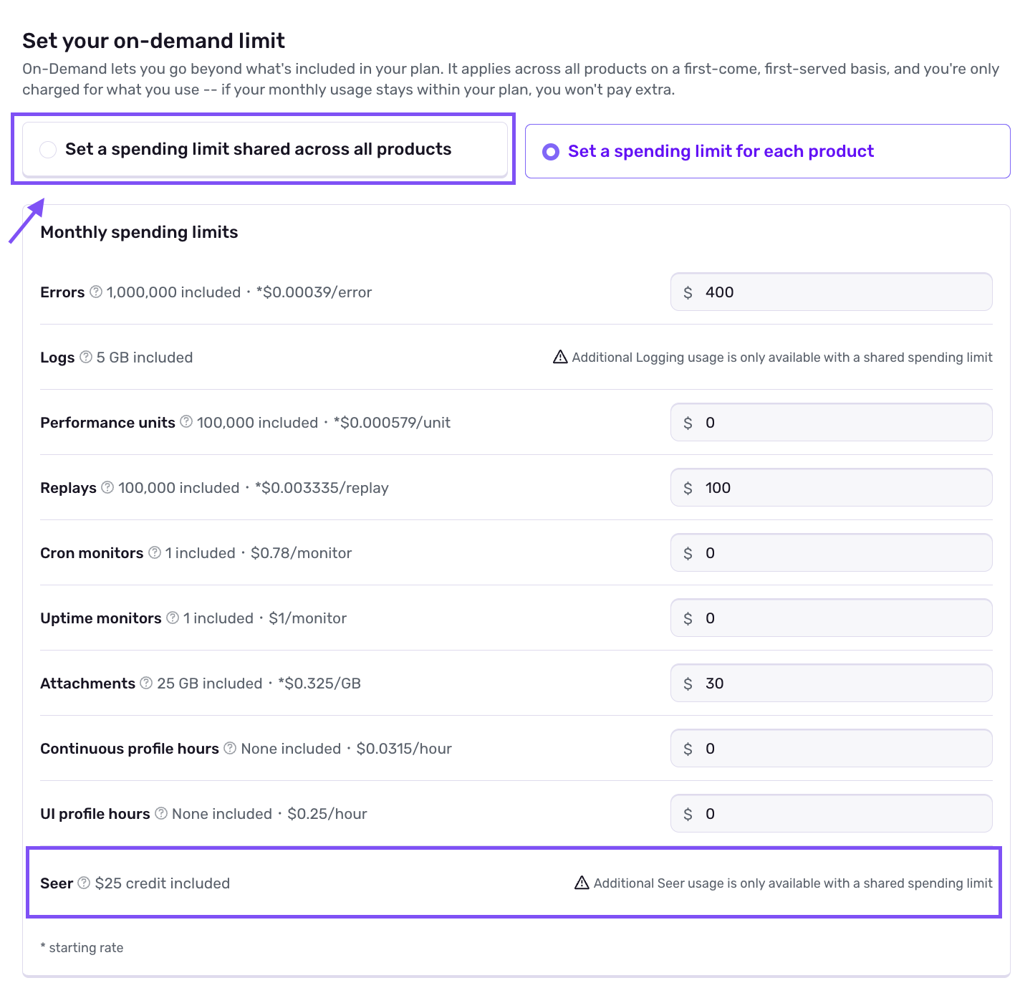The width and height of the screenshot is (1020, 988).
Task: Click the Continuous profile hours help icon
Action: pos(230,748)
